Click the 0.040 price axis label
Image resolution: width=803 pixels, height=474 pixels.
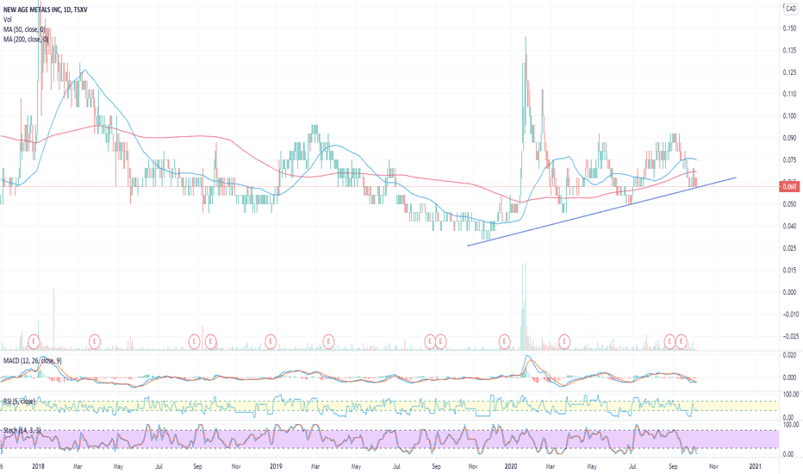(789, 227)
